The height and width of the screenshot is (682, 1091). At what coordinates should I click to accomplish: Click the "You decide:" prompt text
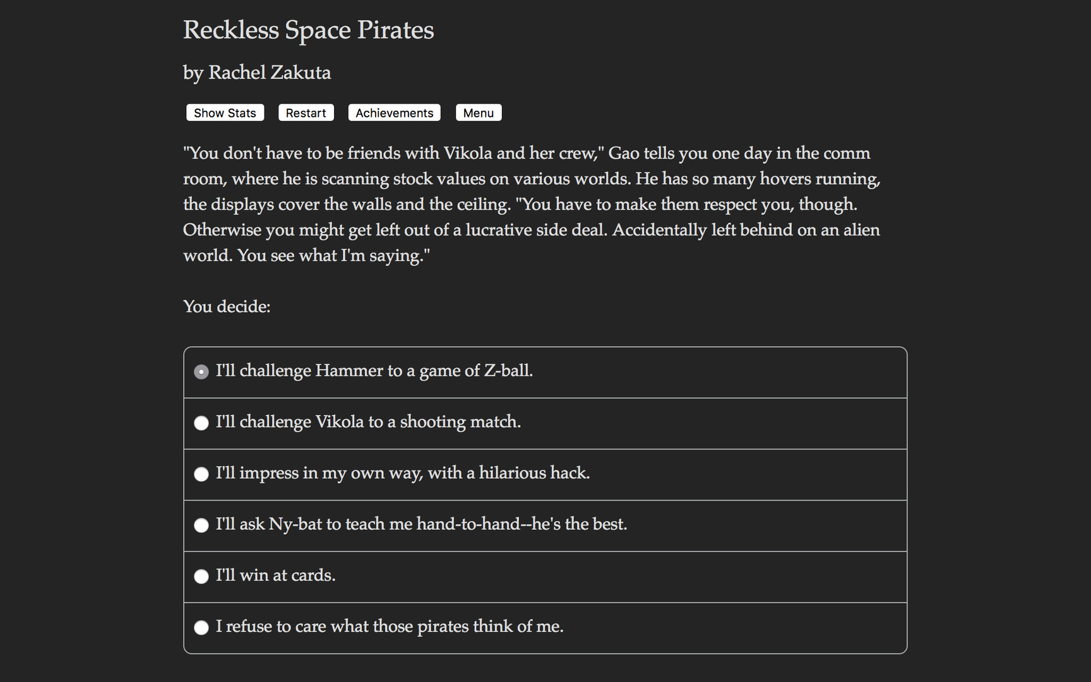226,306
